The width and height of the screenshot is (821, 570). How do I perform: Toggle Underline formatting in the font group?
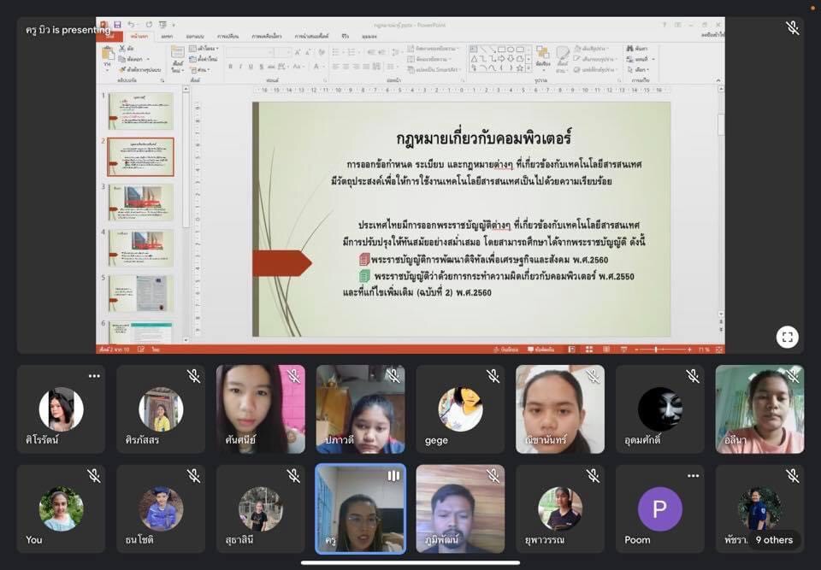pos(249,67)
